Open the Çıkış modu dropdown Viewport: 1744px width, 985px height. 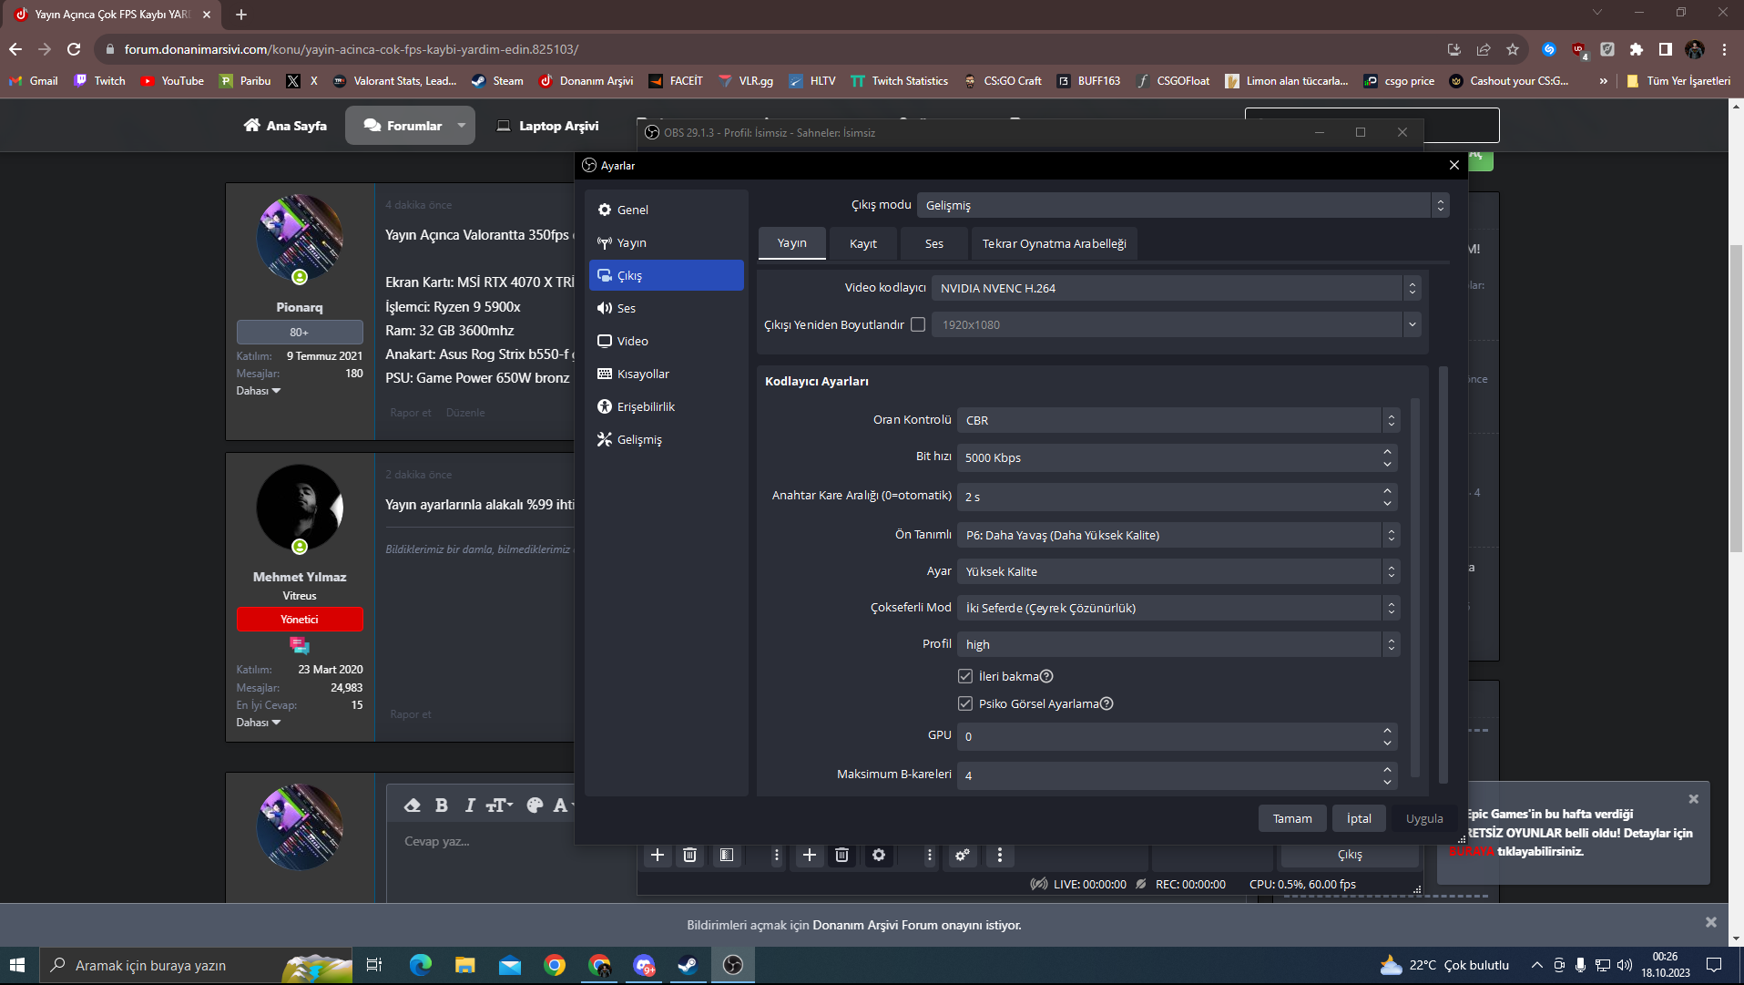[1181, 205]
